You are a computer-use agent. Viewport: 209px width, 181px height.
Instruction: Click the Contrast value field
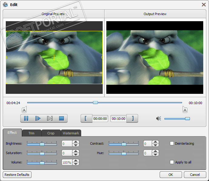coord(148,143)
